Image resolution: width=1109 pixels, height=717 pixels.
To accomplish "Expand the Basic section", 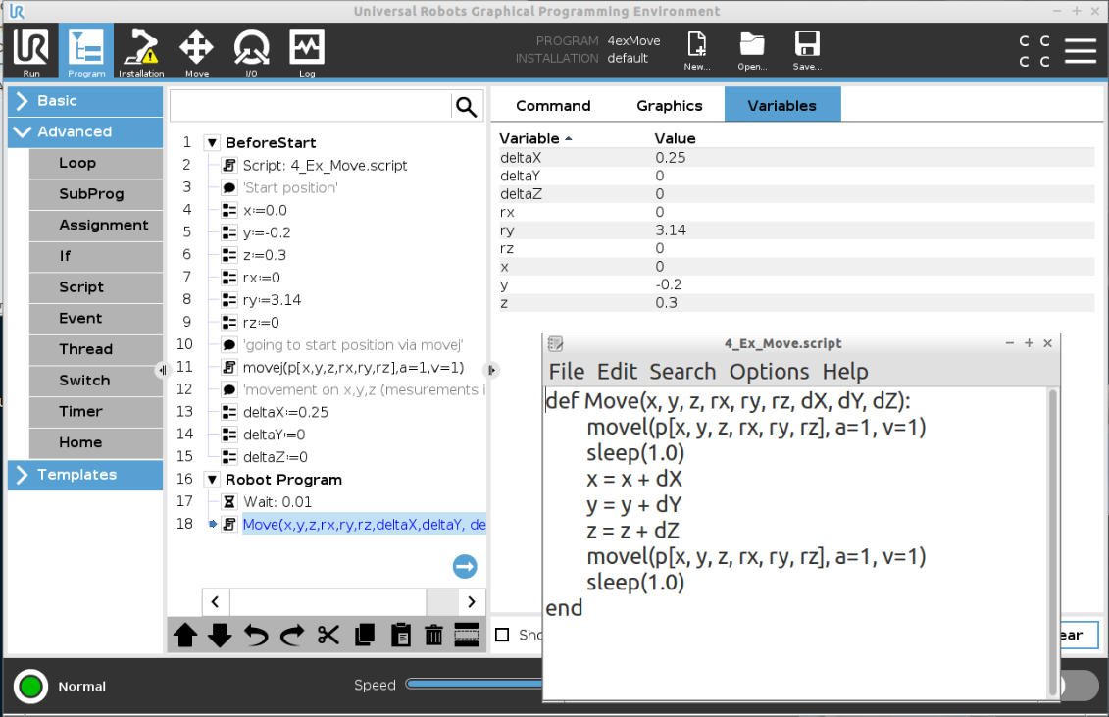I will coord(85,100).
